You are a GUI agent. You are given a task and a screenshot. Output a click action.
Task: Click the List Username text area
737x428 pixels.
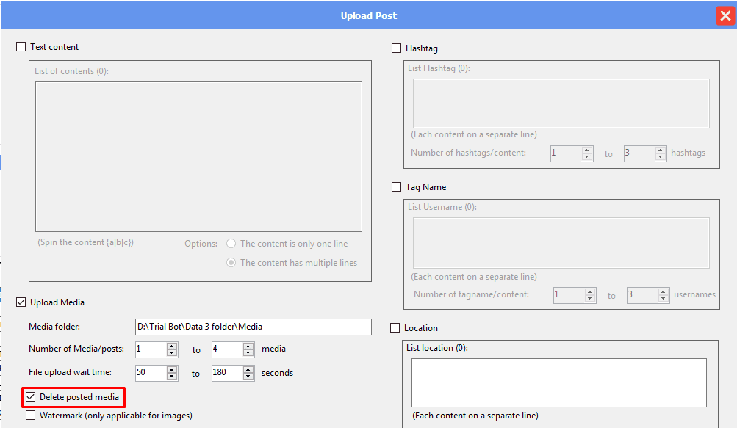point(561,242)
